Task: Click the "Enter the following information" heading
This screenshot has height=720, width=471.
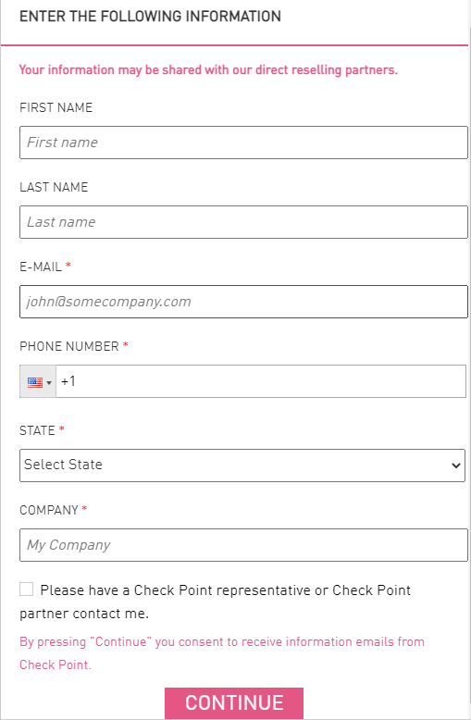Action: click(x=150, y=17)
